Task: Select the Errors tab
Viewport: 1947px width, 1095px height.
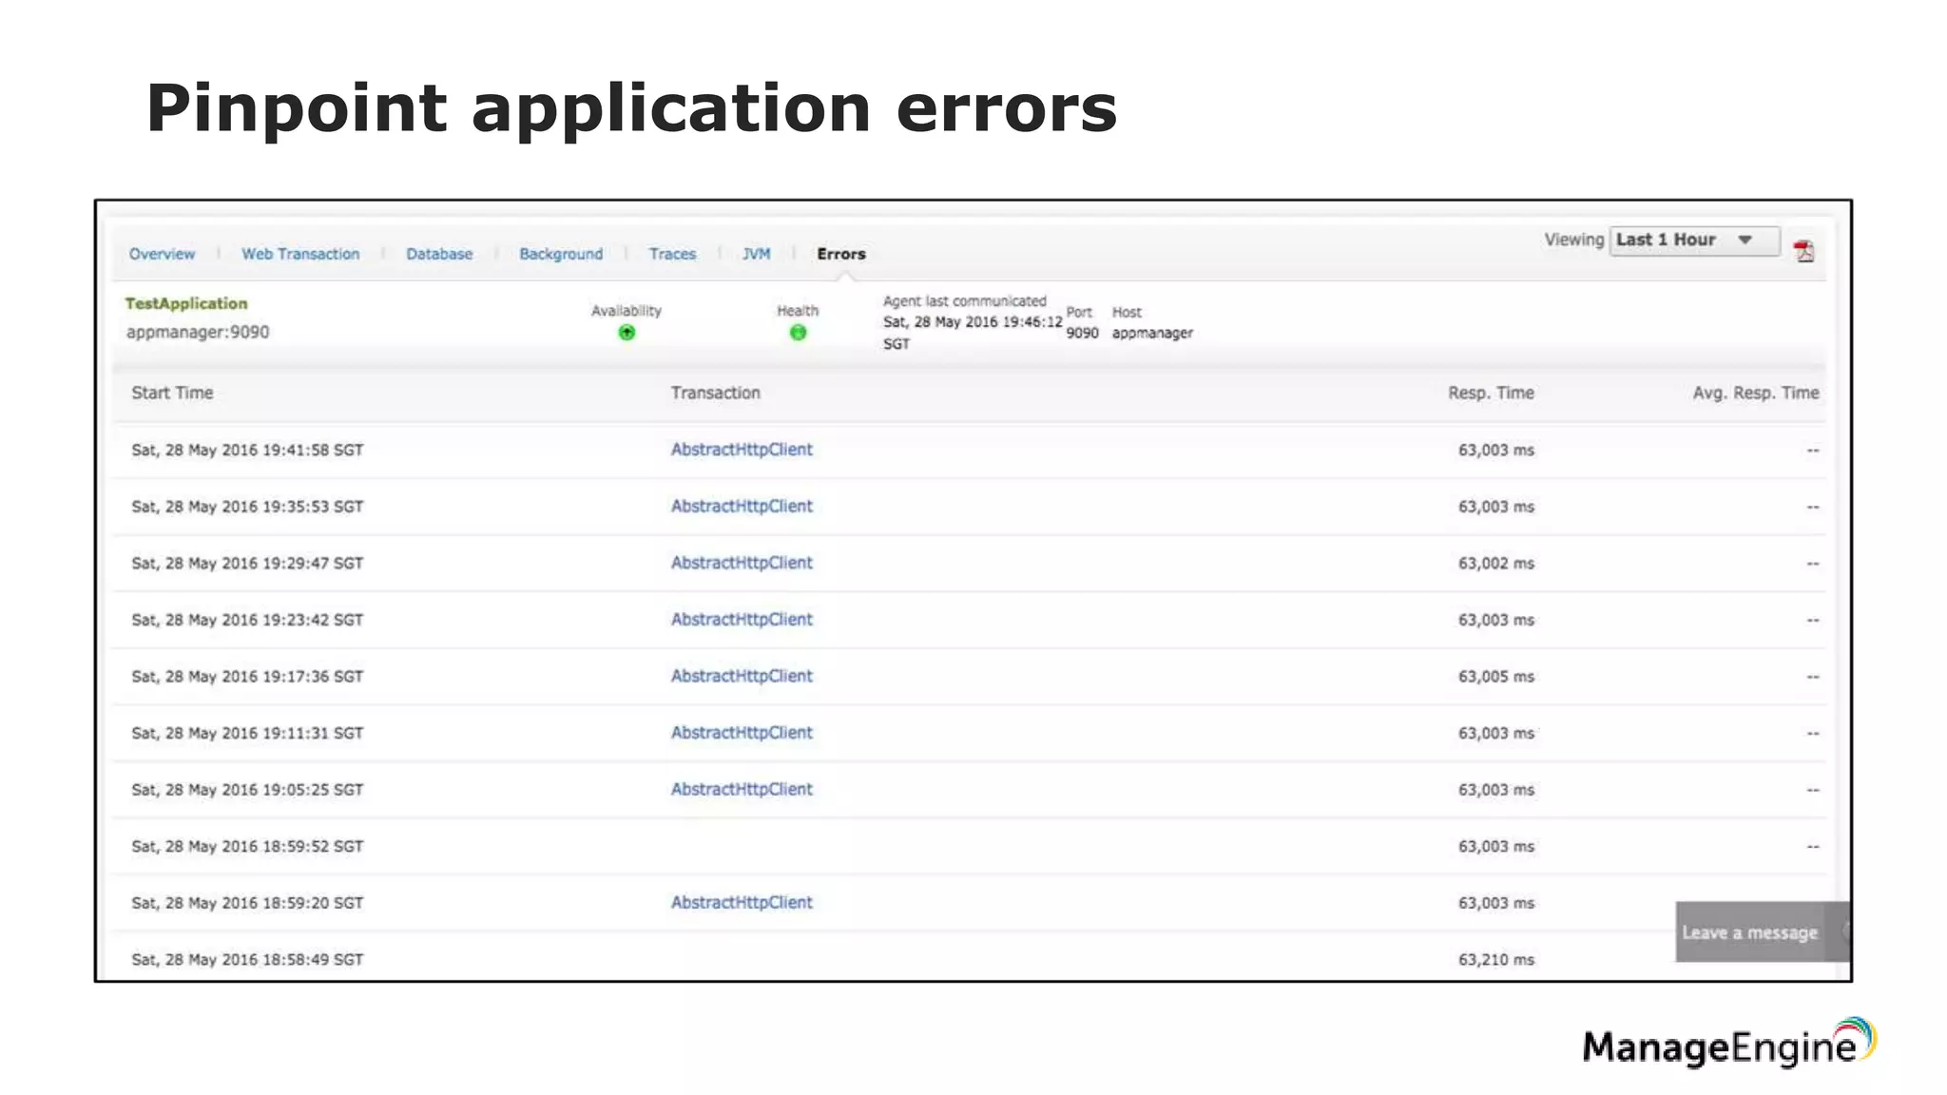Action: [841, 254]
